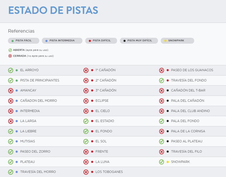Image resolution: width=226 pixels, height=177 pixels.
Task: Click the La Liebre slope name
Action: 28,131
